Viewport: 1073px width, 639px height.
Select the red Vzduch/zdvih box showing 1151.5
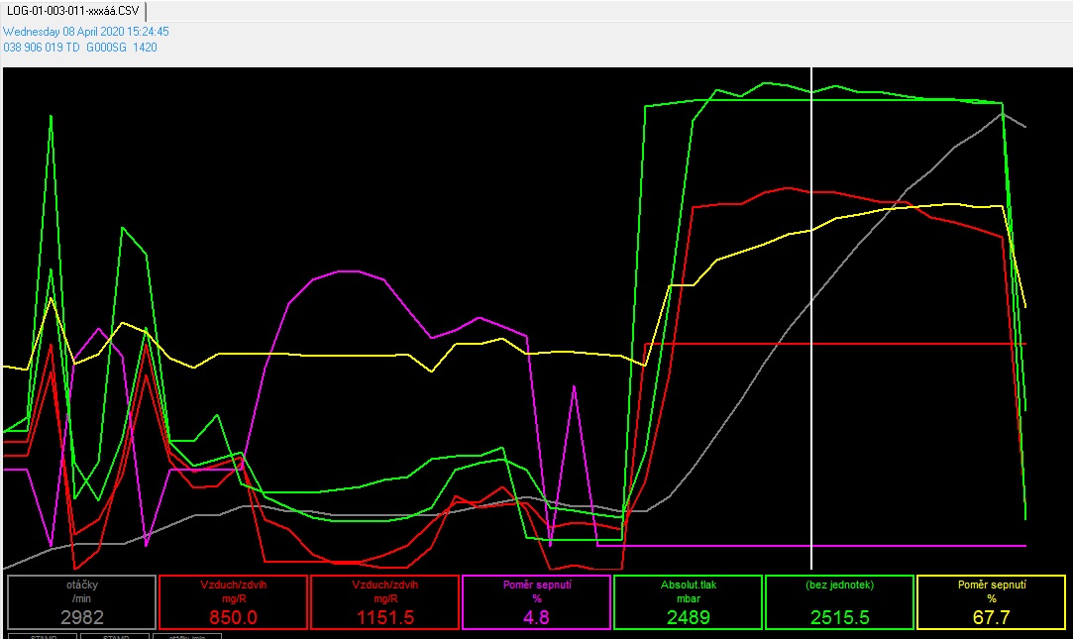384,601
